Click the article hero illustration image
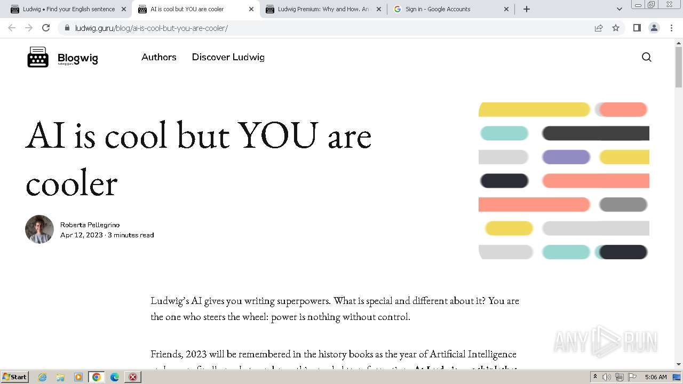 (x=564, y=180)
